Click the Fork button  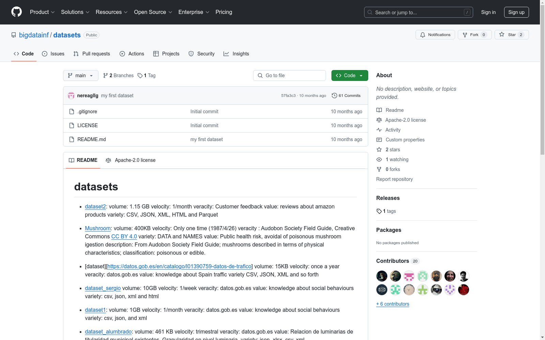click(x=474, y=35)
